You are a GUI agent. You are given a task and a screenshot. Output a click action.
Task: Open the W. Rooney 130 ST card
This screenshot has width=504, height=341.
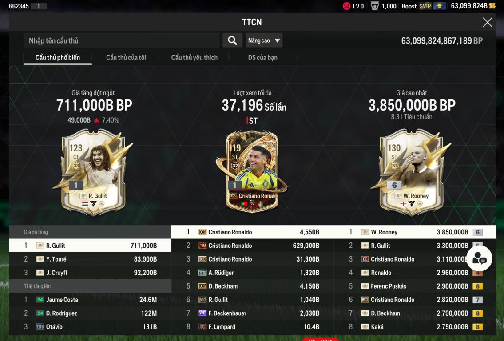412,173
